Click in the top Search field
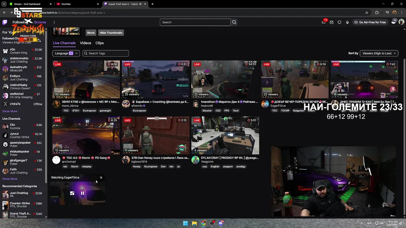 tap(195, 22)
